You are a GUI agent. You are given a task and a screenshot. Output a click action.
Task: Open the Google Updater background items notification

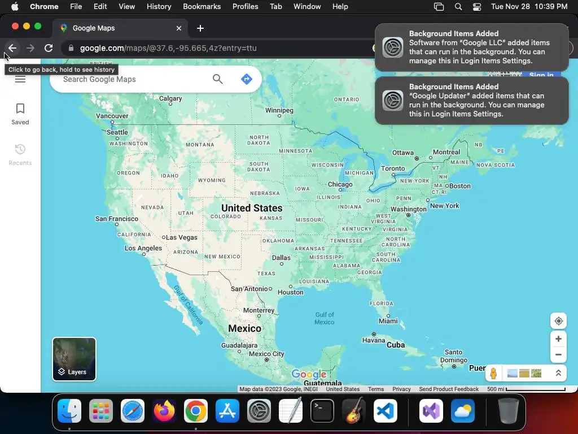(471, 101)
